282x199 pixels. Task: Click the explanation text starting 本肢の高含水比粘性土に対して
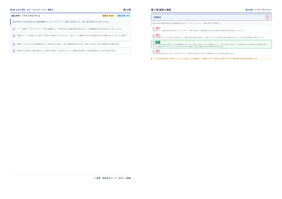click(x=194, y=54)
